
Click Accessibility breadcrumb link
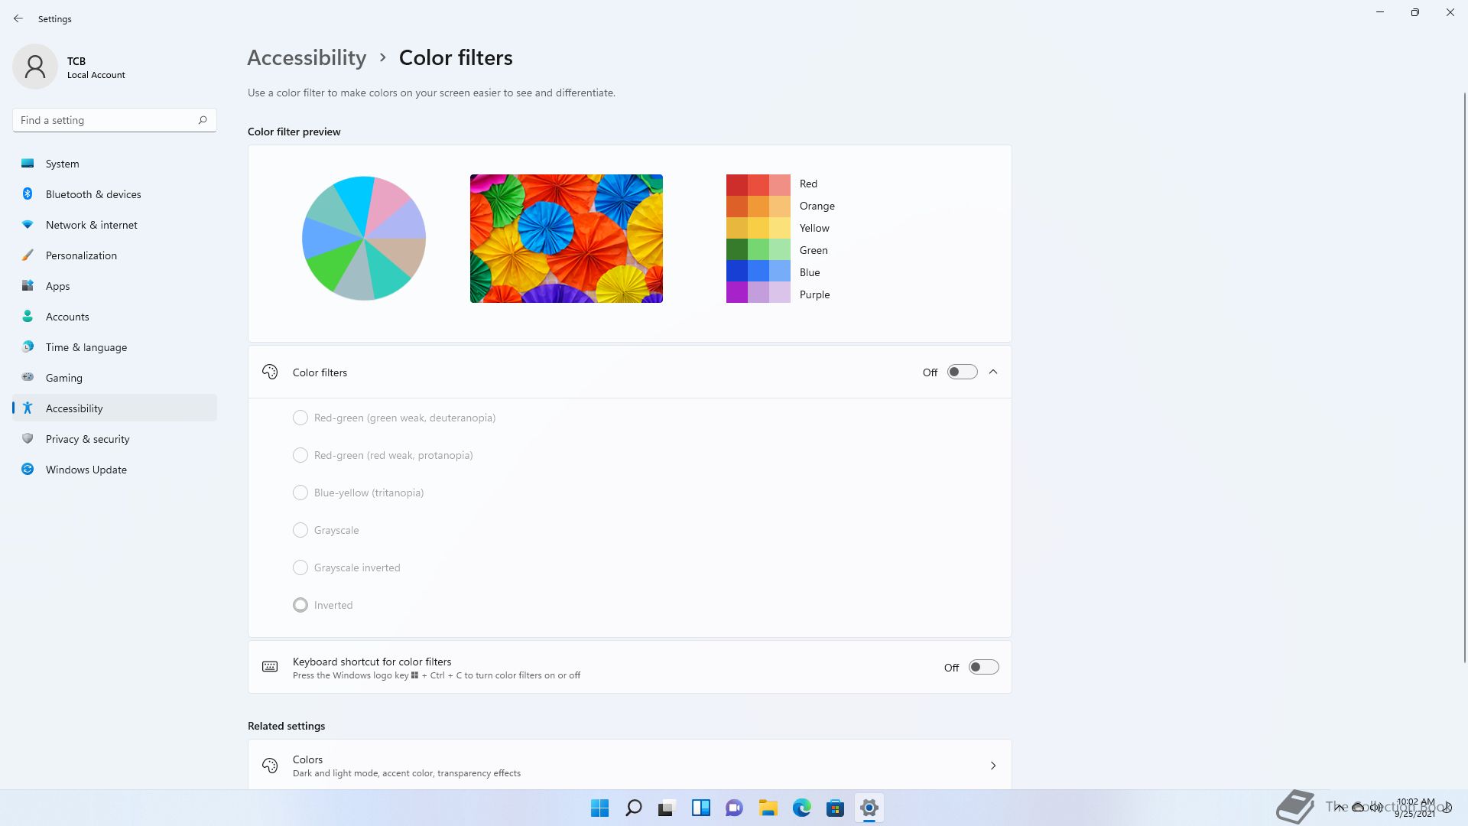click(x=307, y=57)
